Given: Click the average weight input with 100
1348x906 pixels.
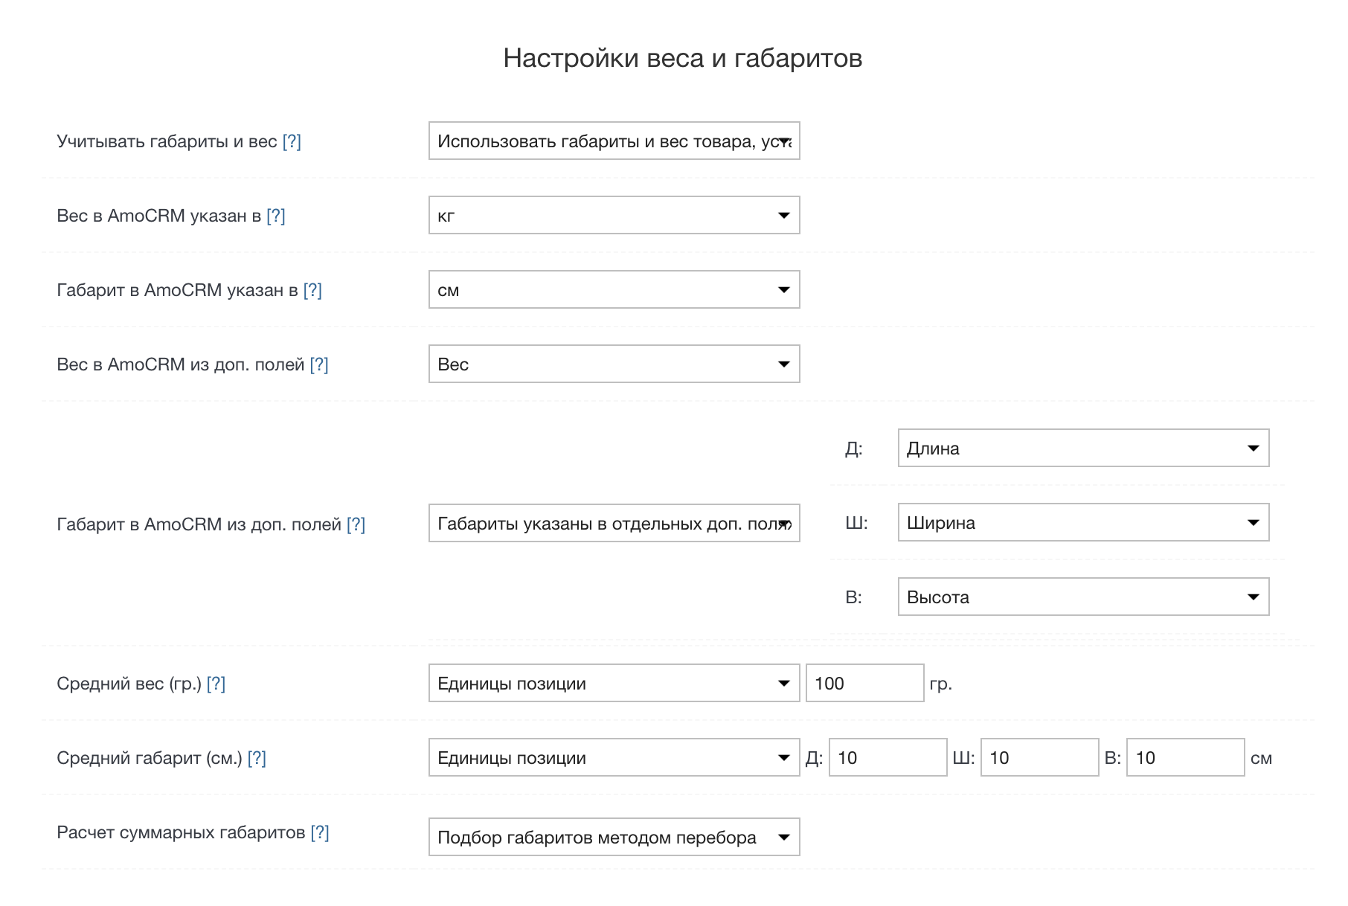Looking at the screenshot, I should pyautogui.click(x=864, y=684).
